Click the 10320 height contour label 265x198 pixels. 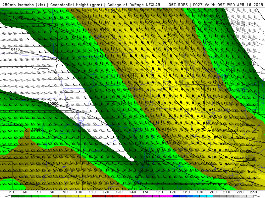[245, 151]
